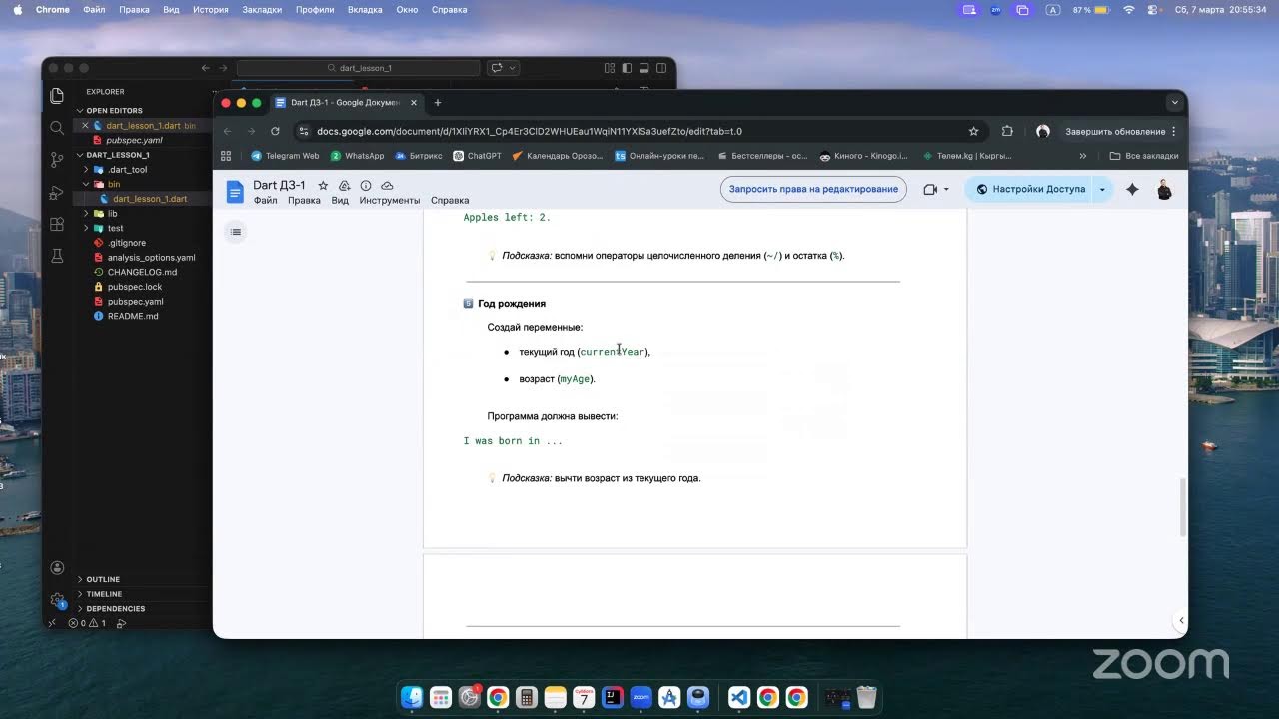Screen dimensions: 1279x719
Task: Click the errors and warnings status indicator
Action: [87, 623]
